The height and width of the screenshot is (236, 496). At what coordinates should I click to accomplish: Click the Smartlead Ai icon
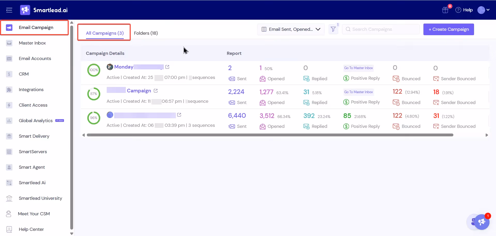pos(9,183)
